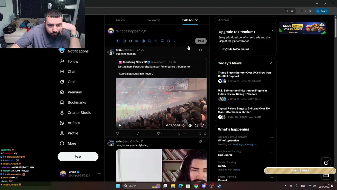Tag a location in the composer
This screenshot has height=190, width=337.
coord(156,41)
